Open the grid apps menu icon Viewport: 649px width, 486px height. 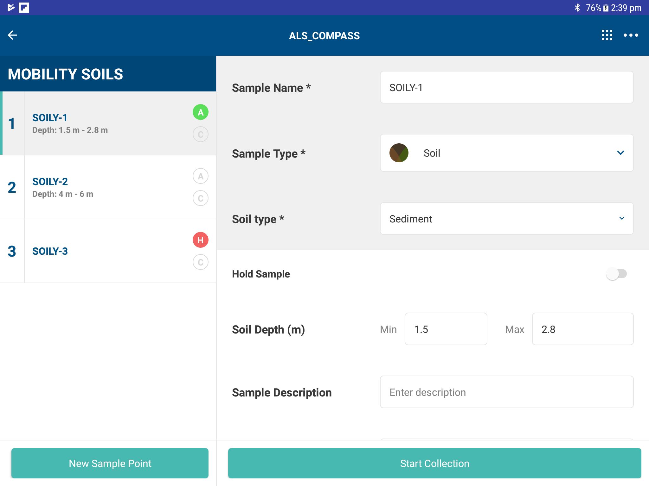tap(607, 35)
